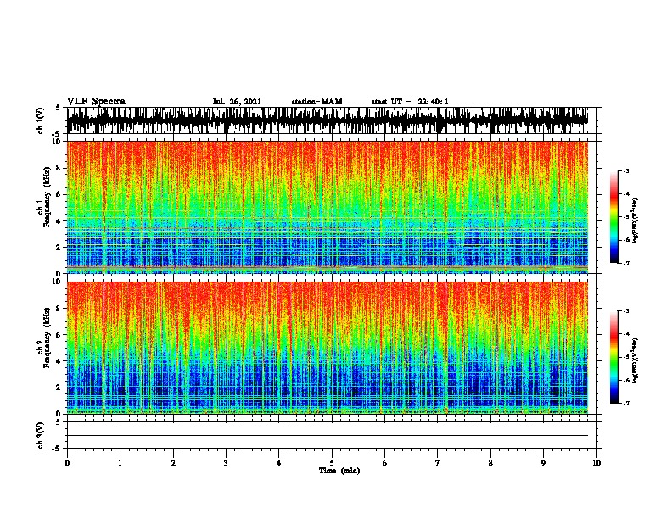The height and width of the screenshot is (519, 672).
Task: Click the "VLF Spectra" plot title
Action: (x=96, y=102)
